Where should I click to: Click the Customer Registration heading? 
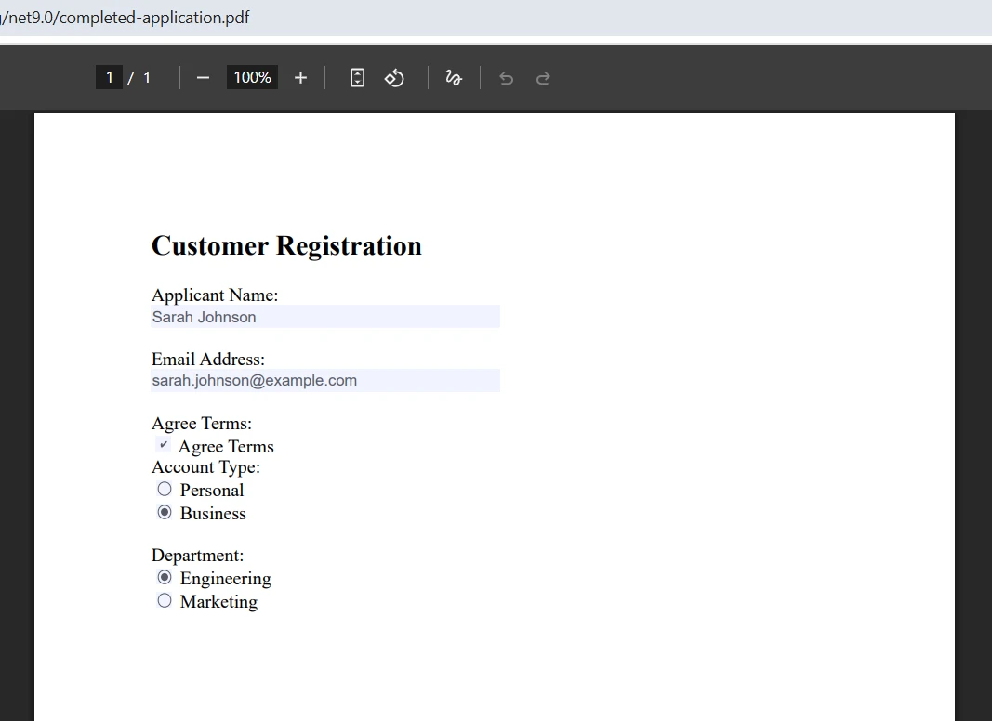(x=285, y=245)
